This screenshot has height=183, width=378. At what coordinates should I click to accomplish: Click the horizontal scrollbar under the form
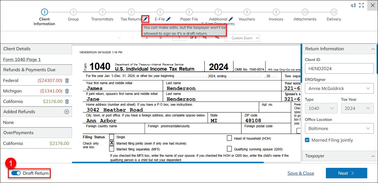pos(168,163)
